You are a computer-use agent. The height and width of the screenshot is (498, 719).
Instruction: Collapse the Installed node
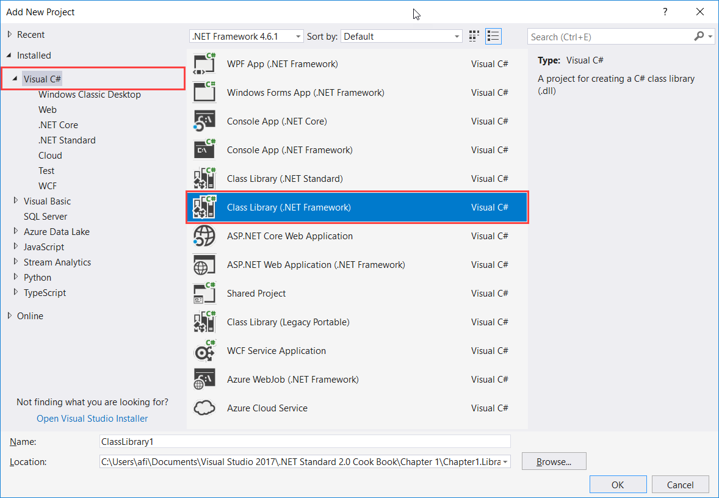[x=9, y=55]
